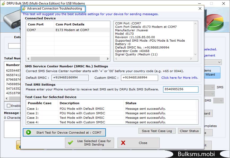The width and height of the screenshot is (230, 158).
Task: Click Text Mode with Custom SMSC description
Action: click(x=82, y=122)
